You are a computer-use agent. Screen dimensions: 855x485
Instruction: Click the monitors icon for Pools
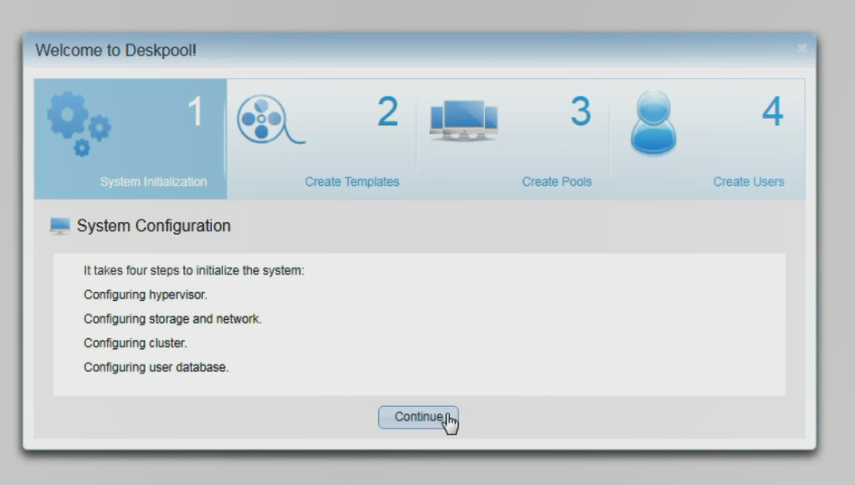(x=463, y=120)
